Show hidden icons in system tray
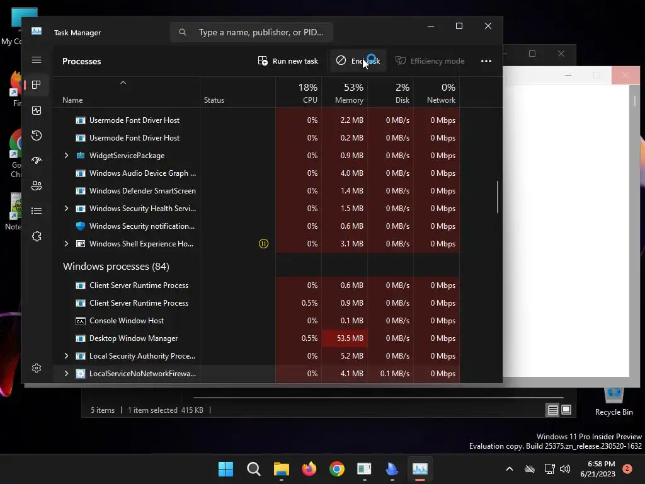 coord(509,469)
